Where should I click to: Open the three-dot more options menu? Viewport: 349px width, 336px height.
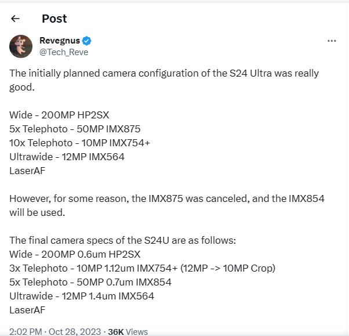pyautogui.click(x=332, y=41)
